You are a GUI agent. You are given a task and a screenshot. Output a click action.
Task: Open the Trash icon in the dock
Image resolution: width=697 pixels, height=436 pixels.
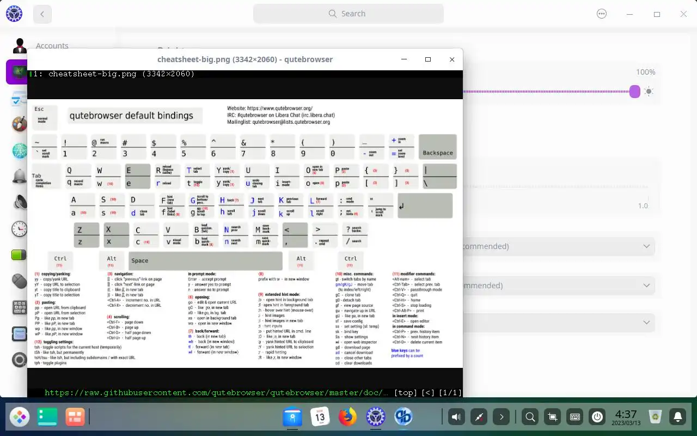pyautogui.click(x=655, y=417)
